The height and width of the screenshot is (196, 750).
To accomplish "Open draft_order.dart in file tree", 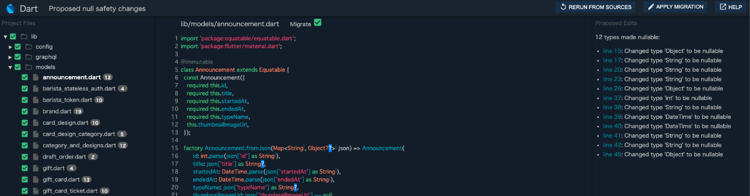I will point(64,157).
